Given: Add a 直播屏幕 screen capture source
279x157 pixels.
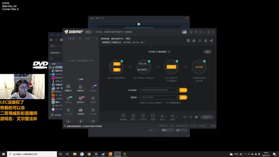Looking at the screenshot, I should pos(123,117).
